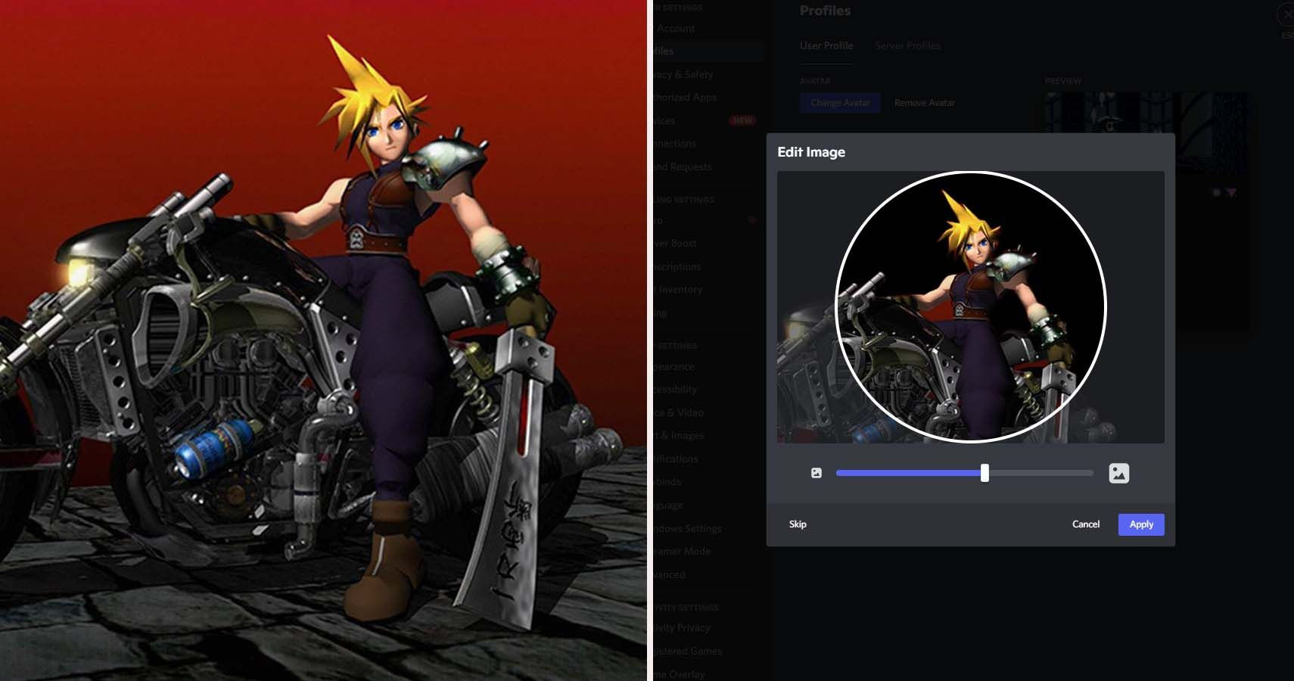Click inside the circular avatar crop preview
Viewport: 1294px width, 681px height.
(971, 307)
